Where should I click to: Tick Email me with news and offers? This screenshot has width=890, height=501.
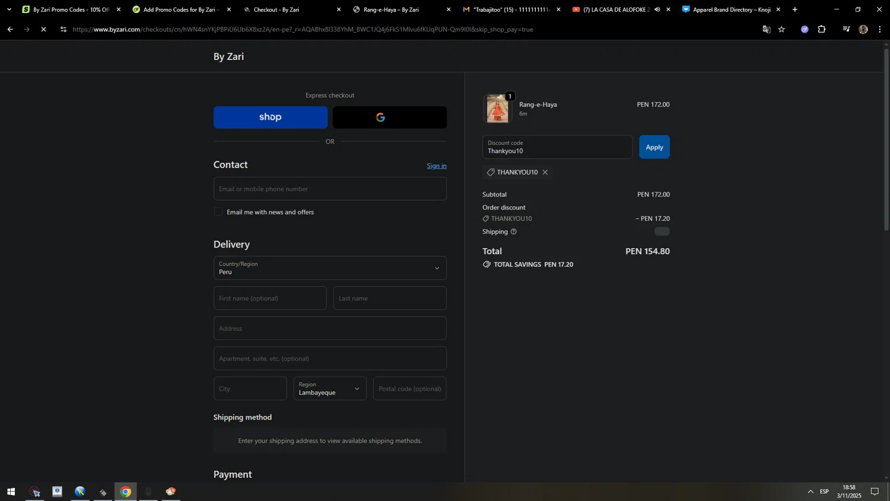tap(218, 212)
